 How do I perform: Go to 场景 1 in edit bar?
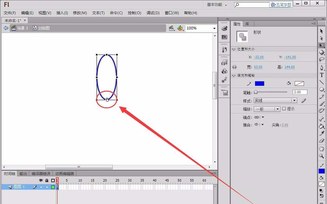point(20,28)
